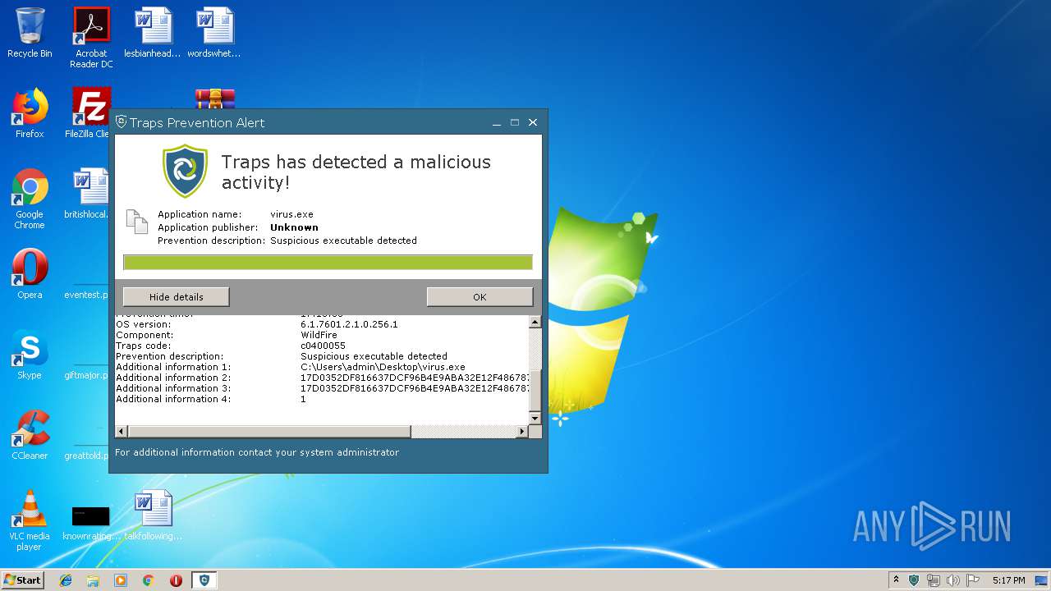Maximize the Traps Prevention Alert window
The width and height of the screenshot is (1051, 591).
[515, 122]
